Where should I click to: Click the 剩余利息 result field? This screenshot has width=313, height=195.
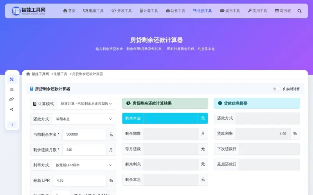(171, 164)
